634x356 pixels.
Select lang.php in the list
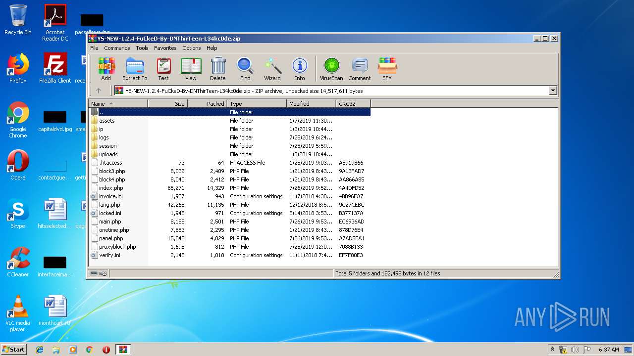(x=230, y=205)
